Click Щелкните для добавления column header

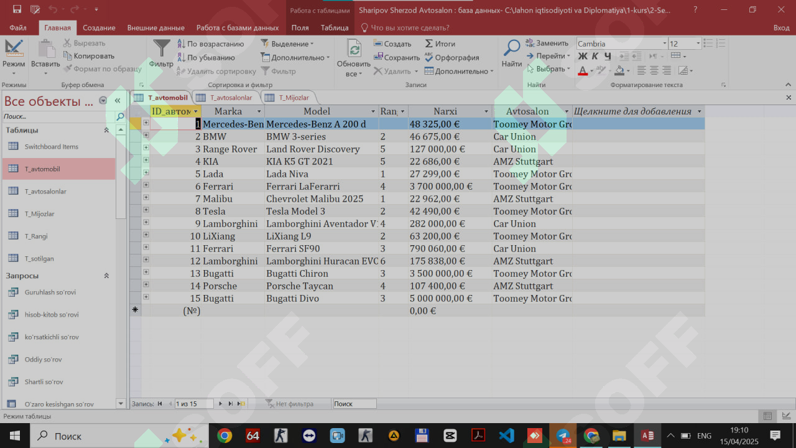[638, 111]
